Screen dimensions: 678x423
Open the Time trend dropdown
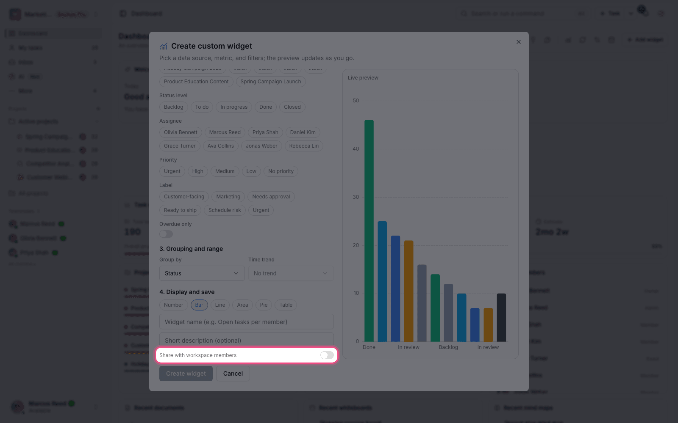click(x=291, y=273)
